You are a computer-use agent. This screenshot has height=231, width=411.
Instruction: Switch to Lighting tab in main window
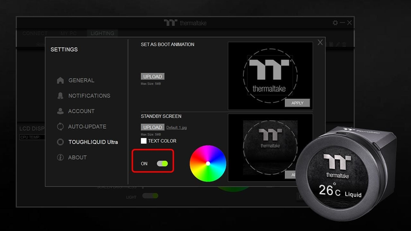tap(102, 33)
